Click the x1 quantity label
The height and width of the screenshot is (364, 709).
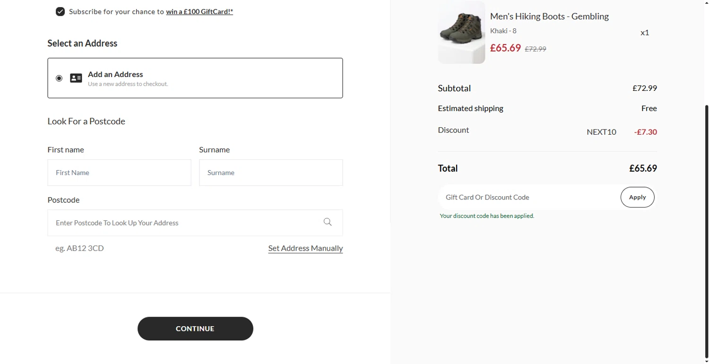pyautogui.click(x=645, y=33)
